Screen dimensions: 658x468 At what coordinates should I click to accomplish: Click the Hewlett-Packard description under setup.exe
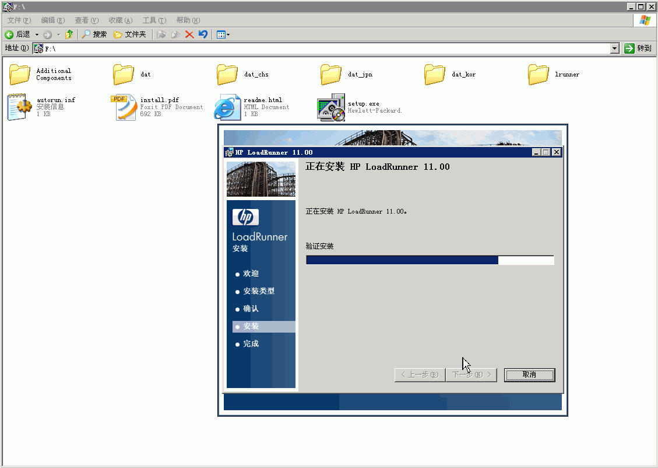375,110
